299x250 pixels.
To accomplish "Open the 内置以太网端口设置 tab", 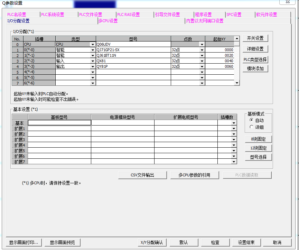I will point(205,21).
